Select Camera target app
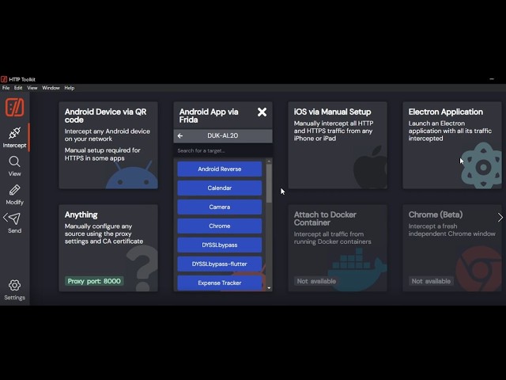The image size is (506, 380). click(220, 207)
